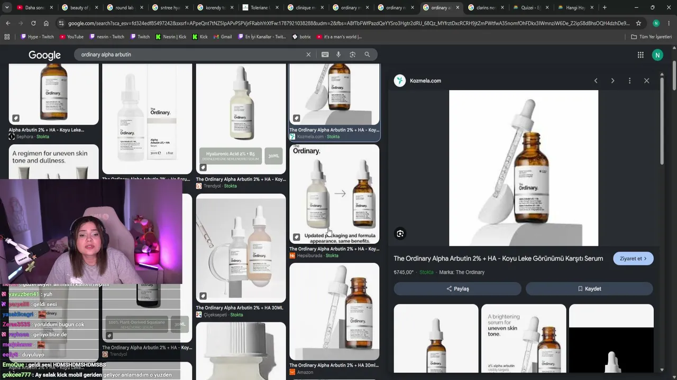Submit search with the magnifier icon

pos(367,54)
